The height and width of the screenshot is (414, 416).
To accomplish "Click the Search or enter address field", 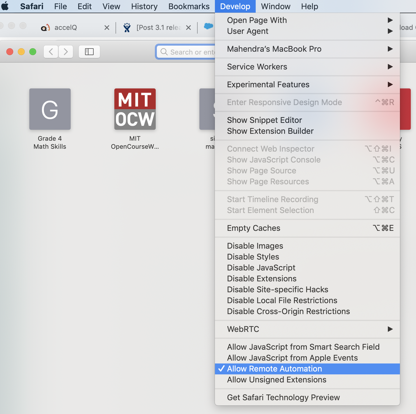I will tap(186, 52).
